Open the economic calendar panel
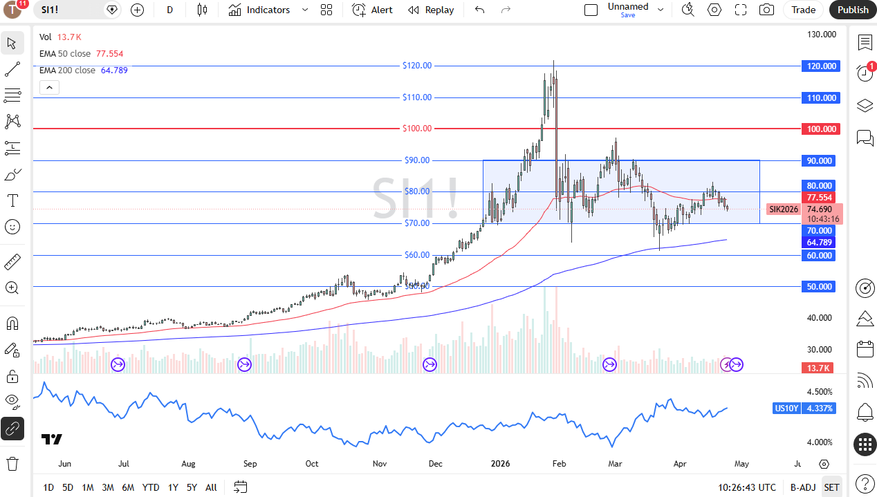Screen dimensions: 877x497 point(865,349)
